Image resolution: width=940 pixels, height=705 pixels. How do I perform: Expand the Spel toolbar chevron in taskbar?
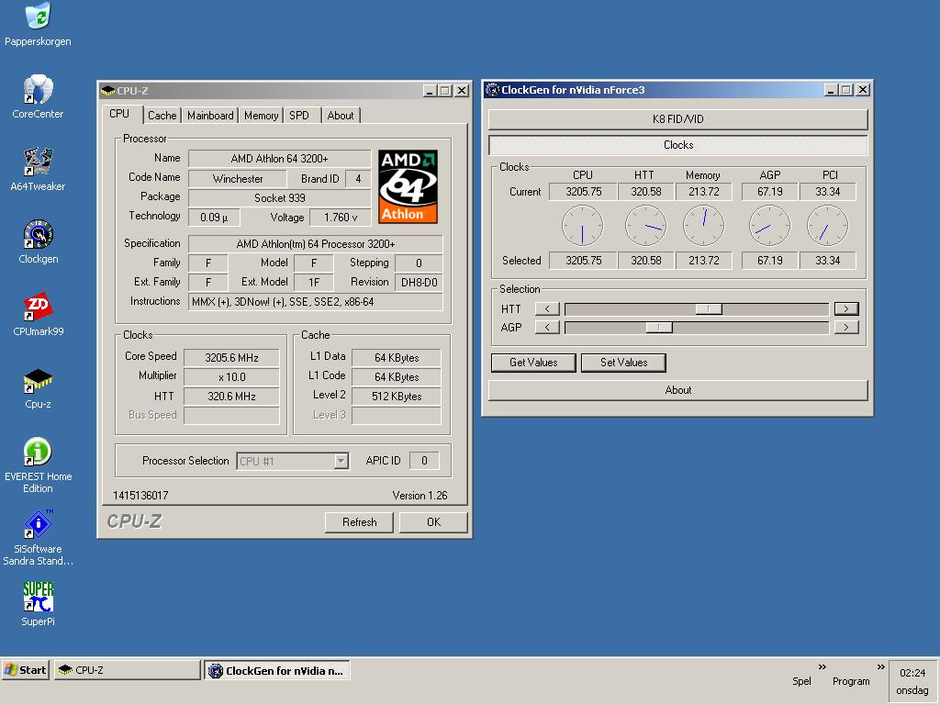click(822, 666)
